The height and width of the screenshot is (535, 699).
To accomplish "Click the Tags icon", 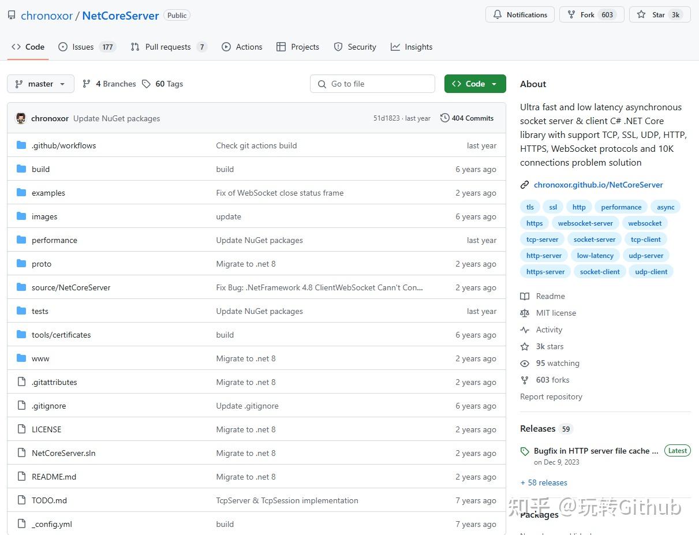I will tap(146, 84).
